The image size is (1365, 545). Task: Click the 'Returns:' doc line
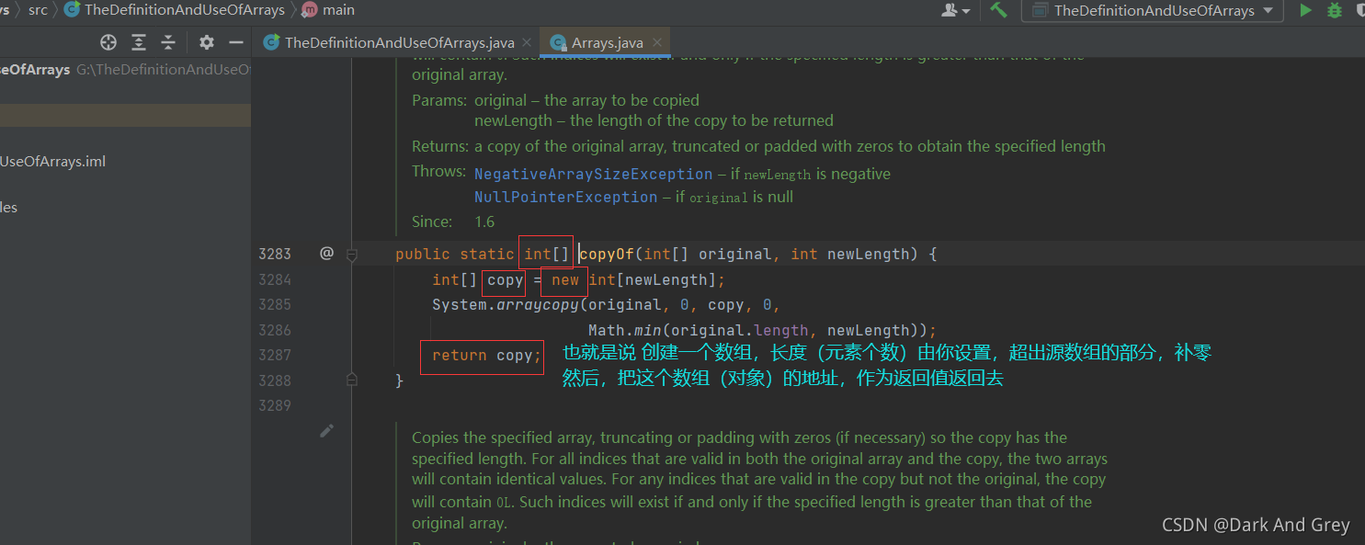(758, 146)
